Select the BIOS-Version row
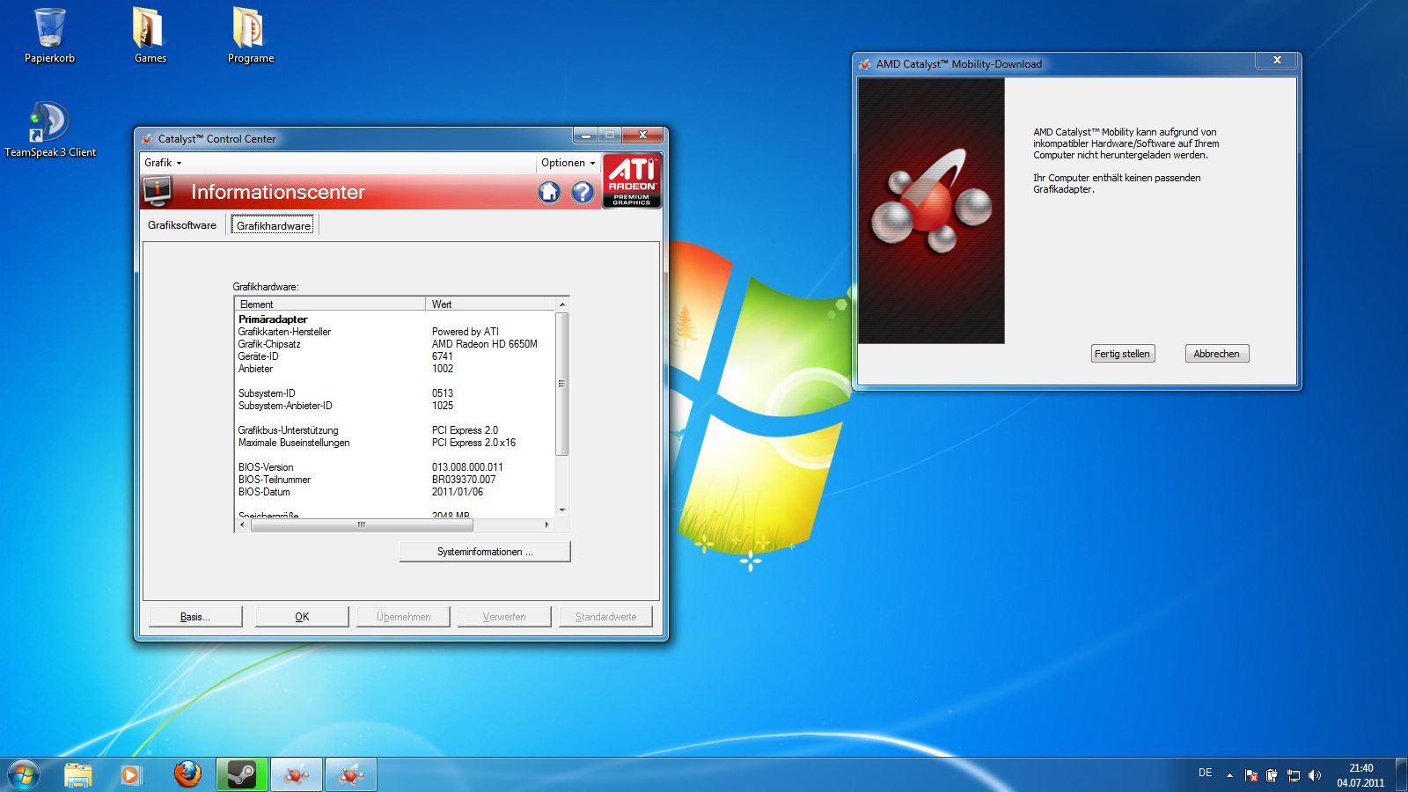The height and width of the screenshot is (792, 1408). point(395,467)
